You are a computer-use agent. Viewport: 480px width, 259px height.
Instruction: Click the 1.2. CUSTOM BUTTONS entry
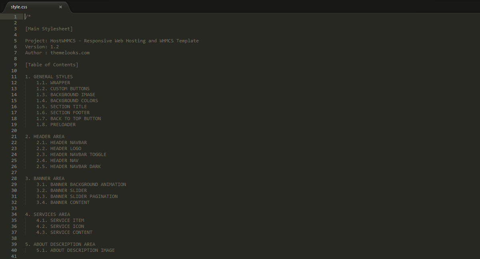coord(63,89)
